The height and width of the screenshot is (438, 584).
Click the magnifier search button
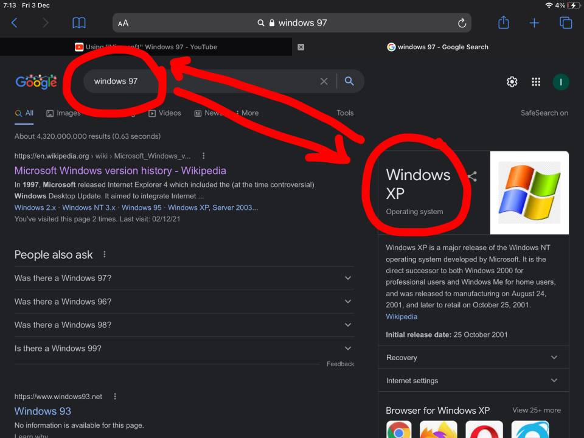tap(349, 81)
